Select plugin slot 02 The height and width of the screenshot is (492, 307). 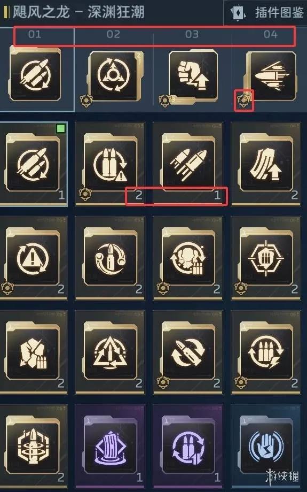click(113, 34)
